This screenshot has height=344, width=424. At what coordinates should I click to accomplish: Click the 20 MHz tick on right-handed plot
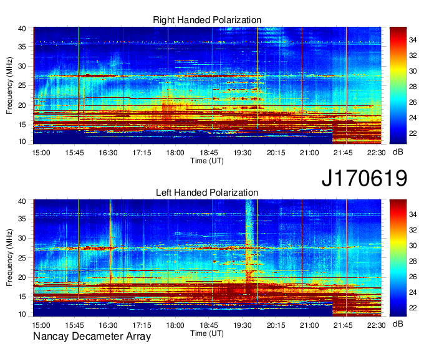click(x=22, y=105)
